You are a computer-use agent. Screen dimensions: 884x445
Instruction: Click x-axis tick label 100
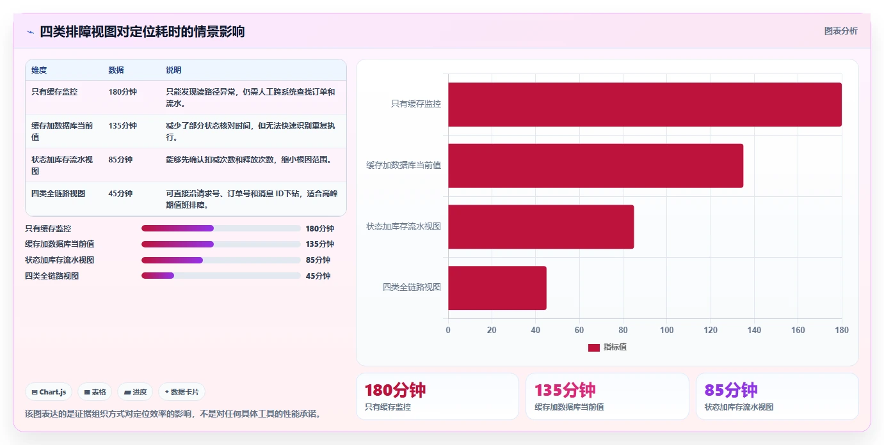666,330
